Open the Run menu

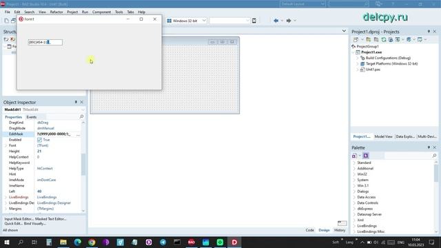click(85, 12)
